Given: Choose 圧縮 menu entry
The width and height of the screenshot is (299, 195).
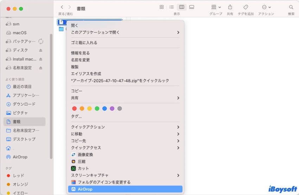Looking at the screenshot, I should pos(125,162).
